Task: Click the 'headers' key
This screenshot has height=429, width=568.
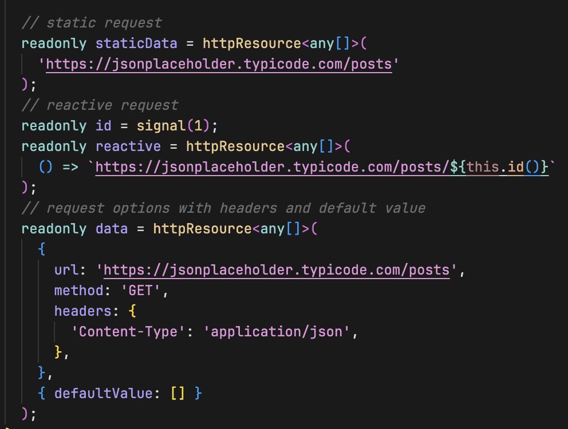Action: click(82, 311)
